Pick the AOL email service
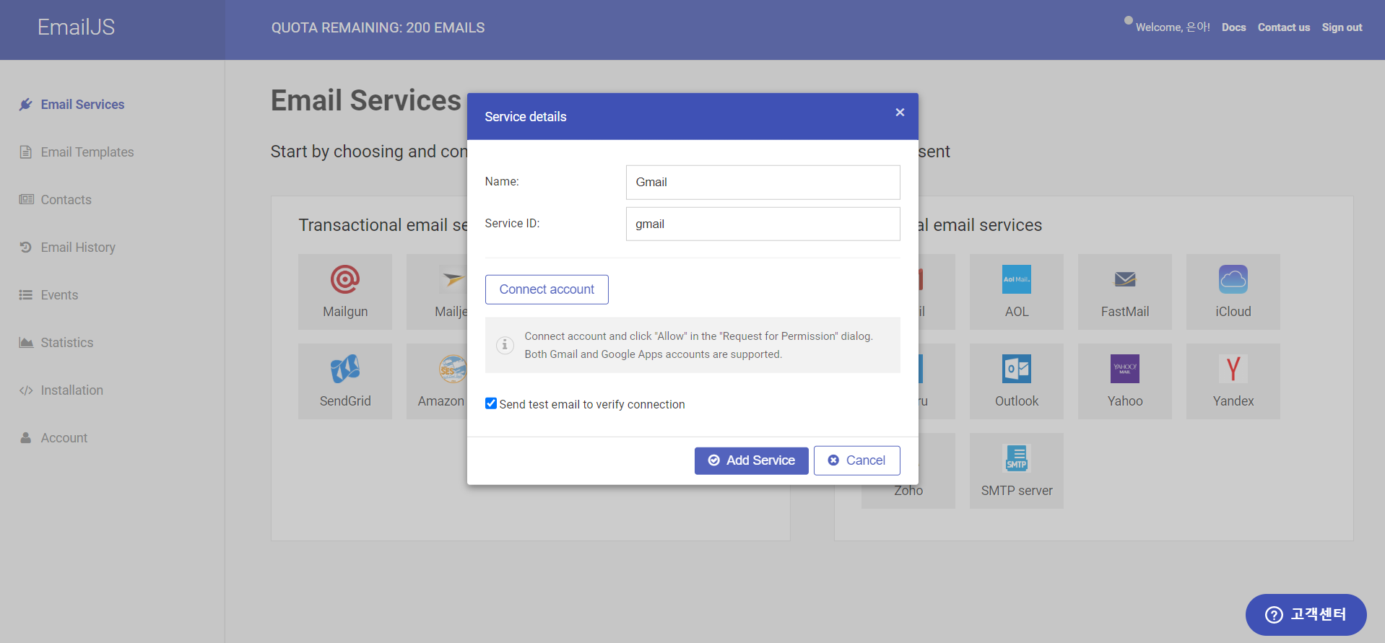This screenshot has height=643, width=1385. 1017,292
